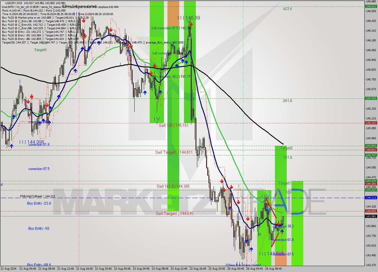Select the 146.680 price scale value
Viewport: 378px width, 272px height.
coord(371,1)
